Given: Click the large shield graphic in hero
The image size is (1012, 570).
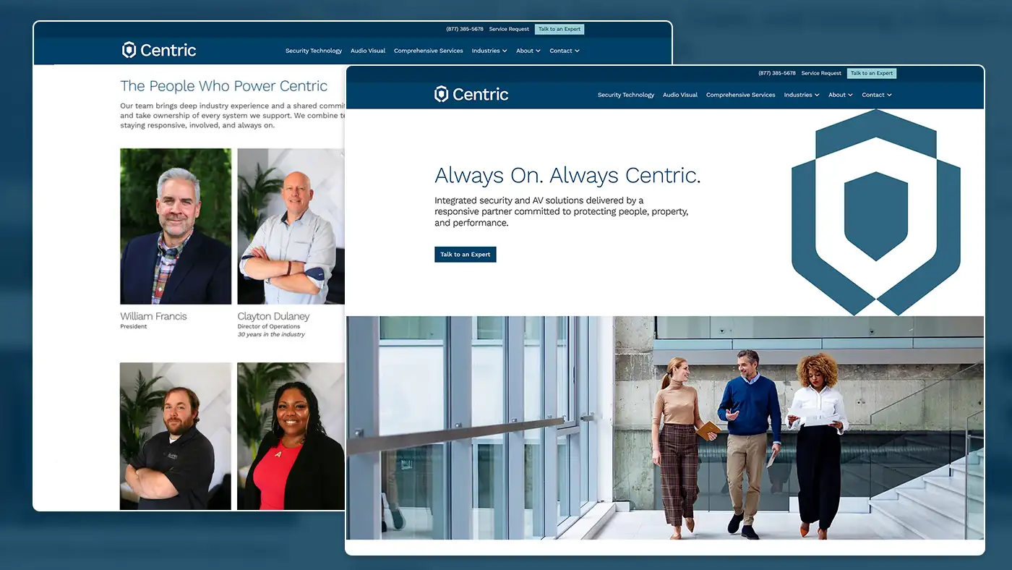Looking at the screenshot, I should [876, 213].
